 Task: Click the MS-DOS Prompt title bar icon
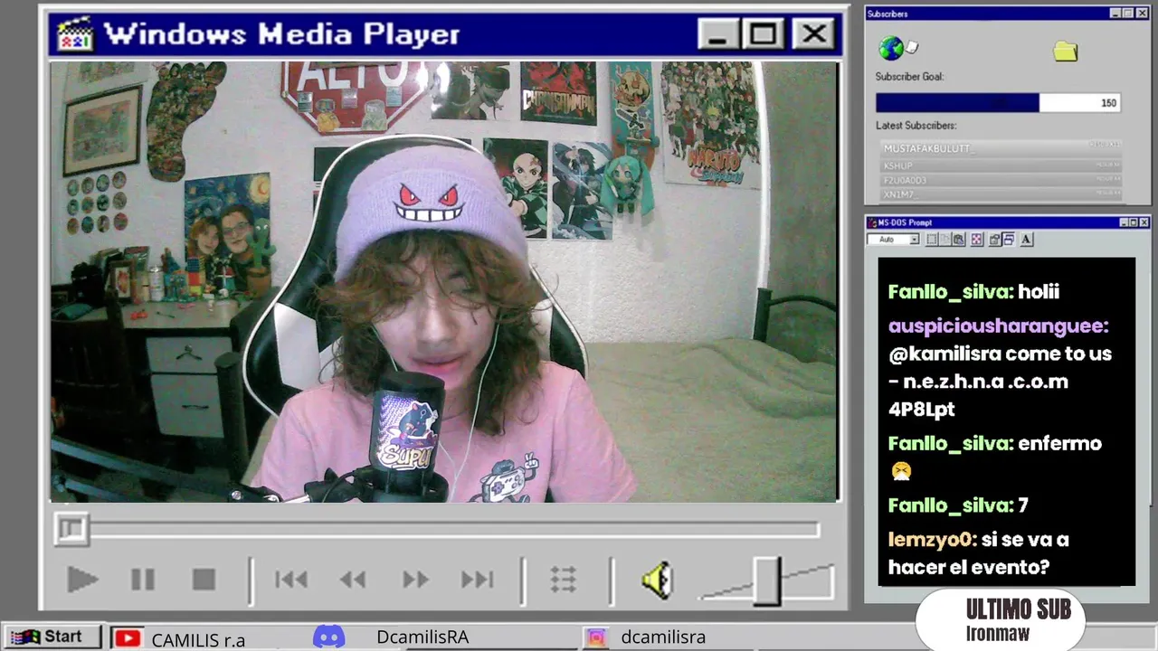(872, 222)
